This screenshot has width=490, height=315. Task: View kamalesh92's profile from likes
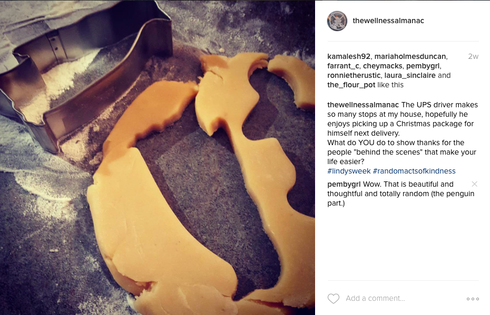[x=349, y=56]
